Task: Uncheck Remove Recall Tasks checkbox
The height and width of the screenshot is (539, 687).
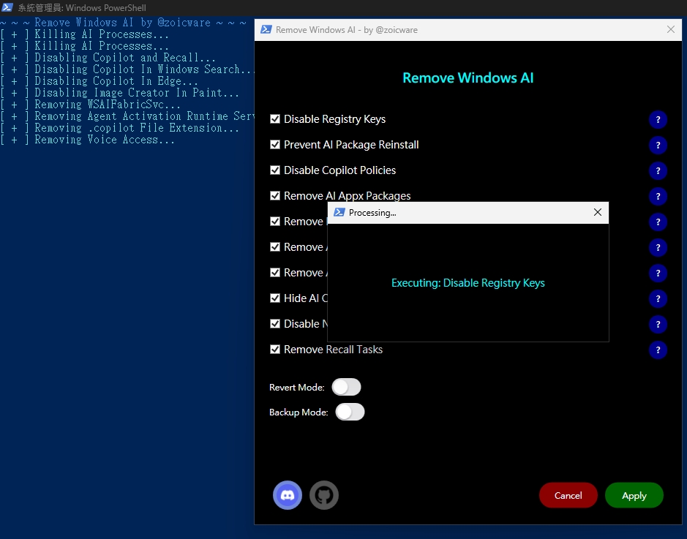Action: (x=275, y=350)
